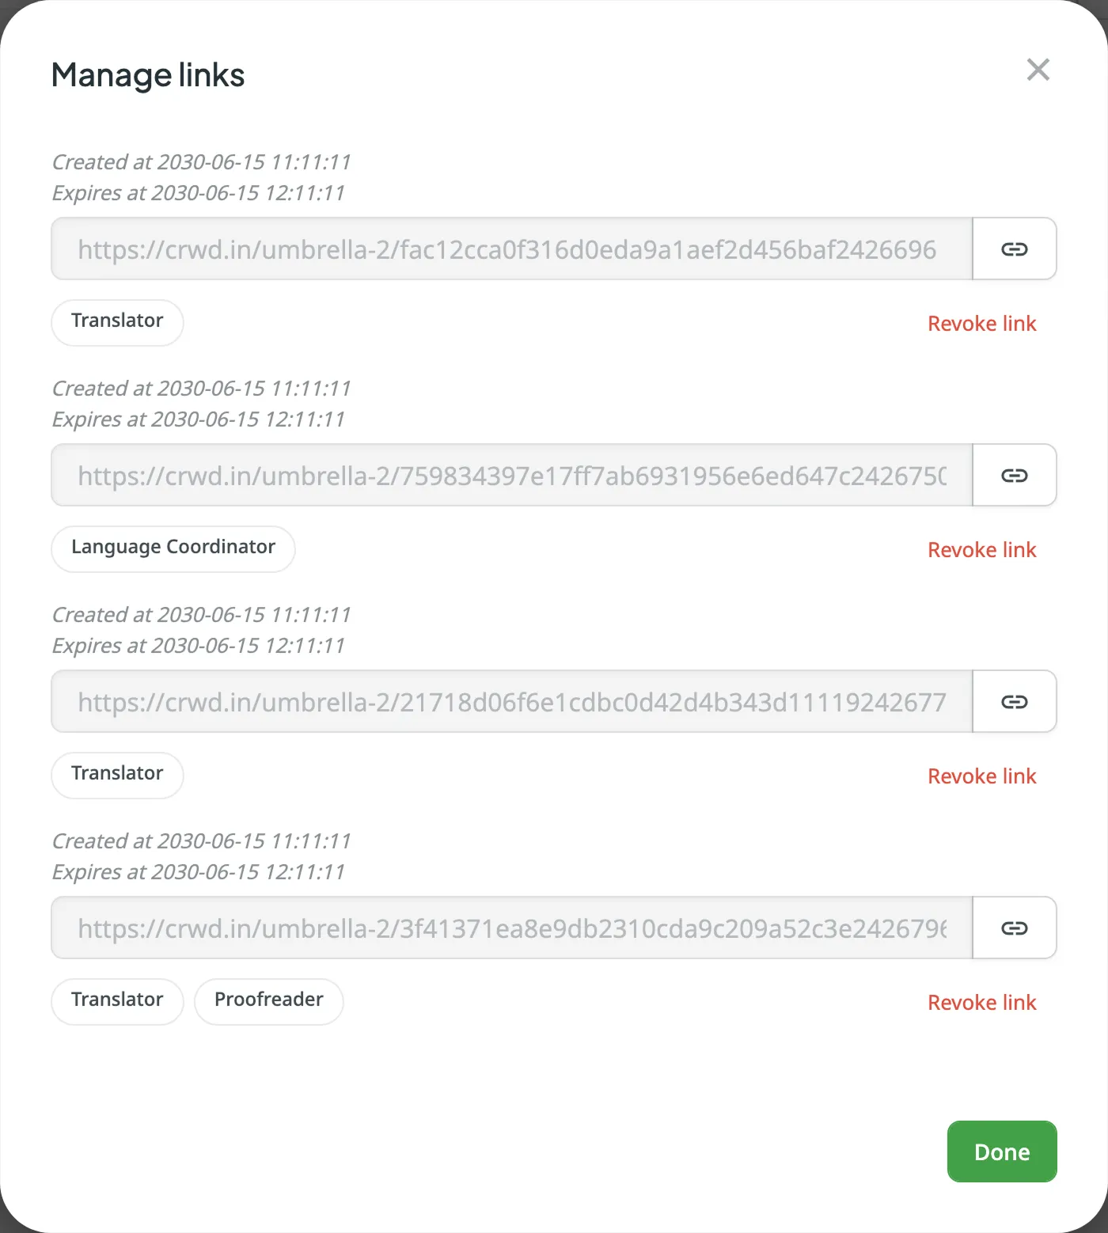
Task: Click the URL field containing 759834397e
Action: (x=511, y=475)
